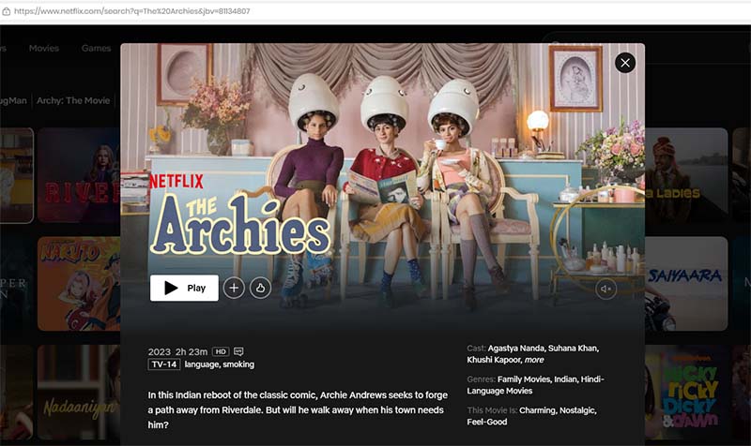The width and height of the screenshot is (751, 446).
Task: Play The Archies movie
Action: [x=184, y=288]
